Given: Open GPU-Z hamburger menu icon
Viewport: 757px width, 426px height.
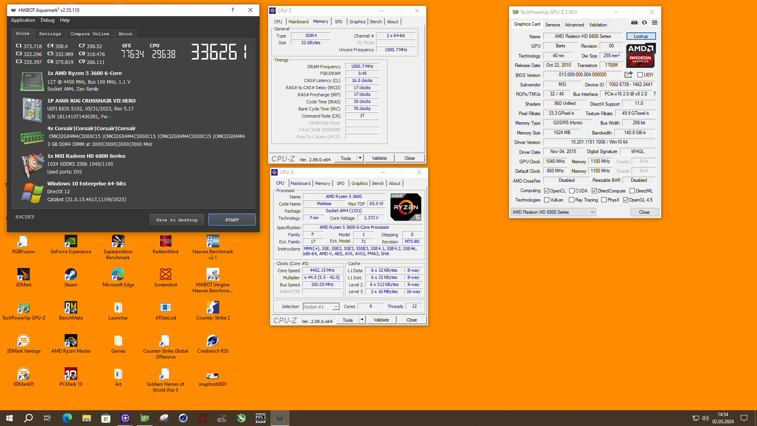Looking at the screenshot, I should pos(654,23).
